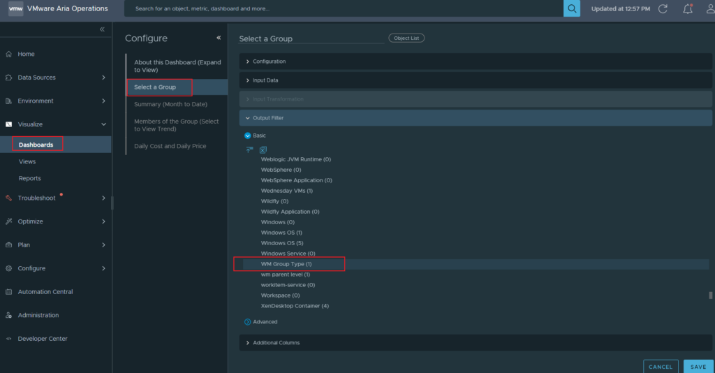The width and height of the screenshot is (715, 373).
Task: Edit the Select a Group title field
Action: pyautogui.click(x=311, y=38)
